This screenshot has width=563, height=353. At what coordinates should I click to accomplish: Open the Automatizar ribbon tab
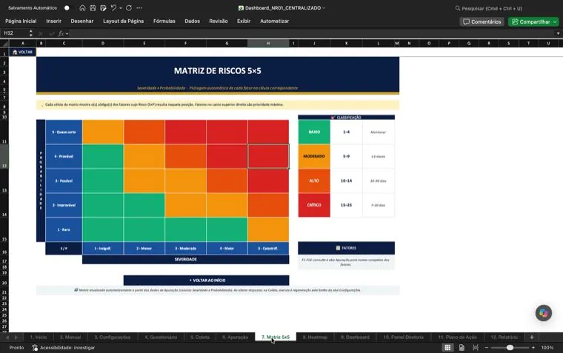coord(274,21)
